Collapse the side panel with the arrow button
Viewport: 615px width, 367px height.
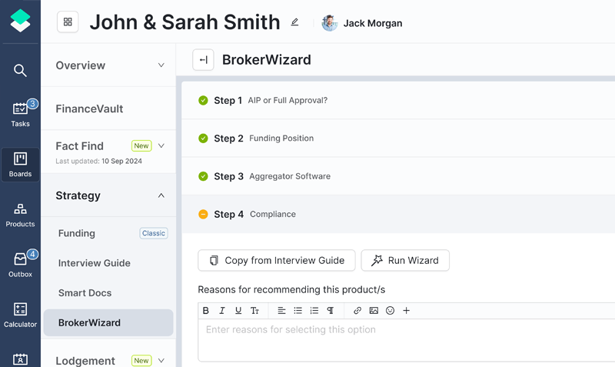click(203, 60)
